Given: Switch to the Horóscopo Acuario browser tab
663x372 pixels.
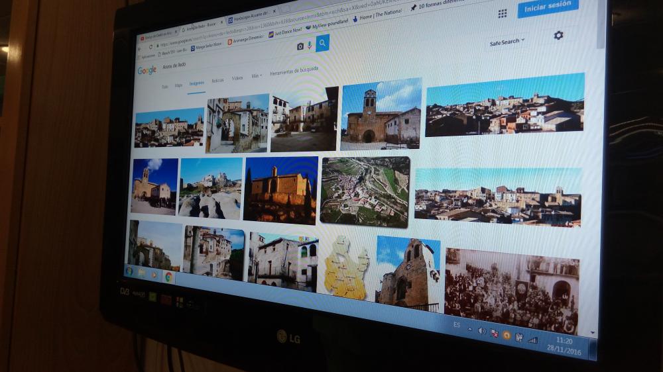Looking at the screenshot, I should [x=249, y=15].
